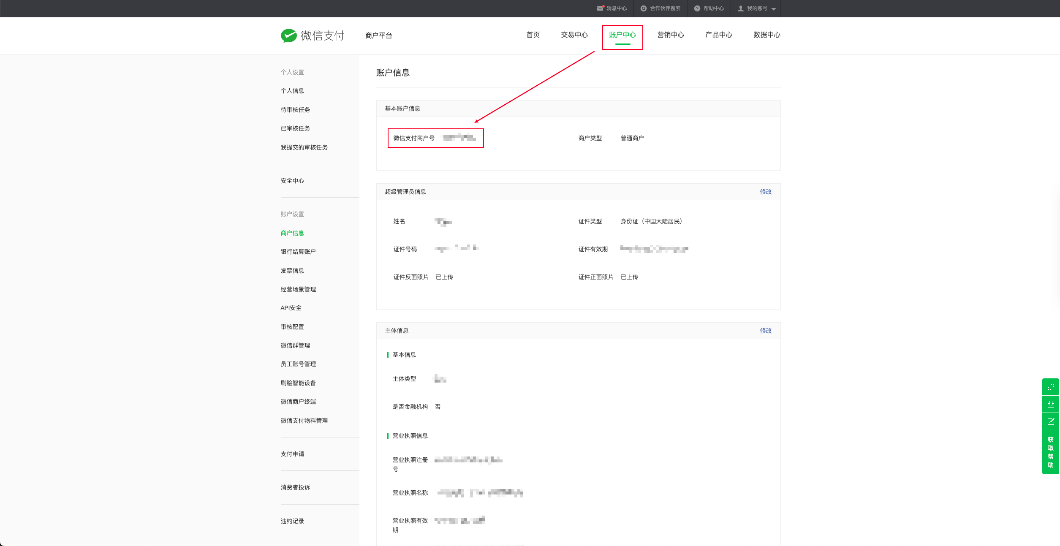
Task: Click 修改 link for 超级管理员信息
Action: [765, 192]
